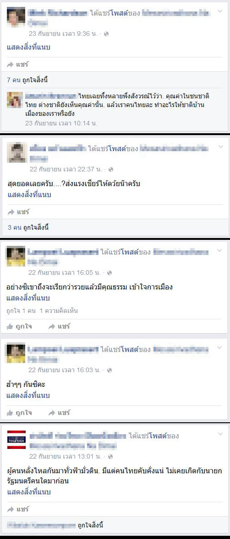Click globe privacy icon beside 22:37 timestamp
This screenshot has height=539, width=230.
pos(110,169)
